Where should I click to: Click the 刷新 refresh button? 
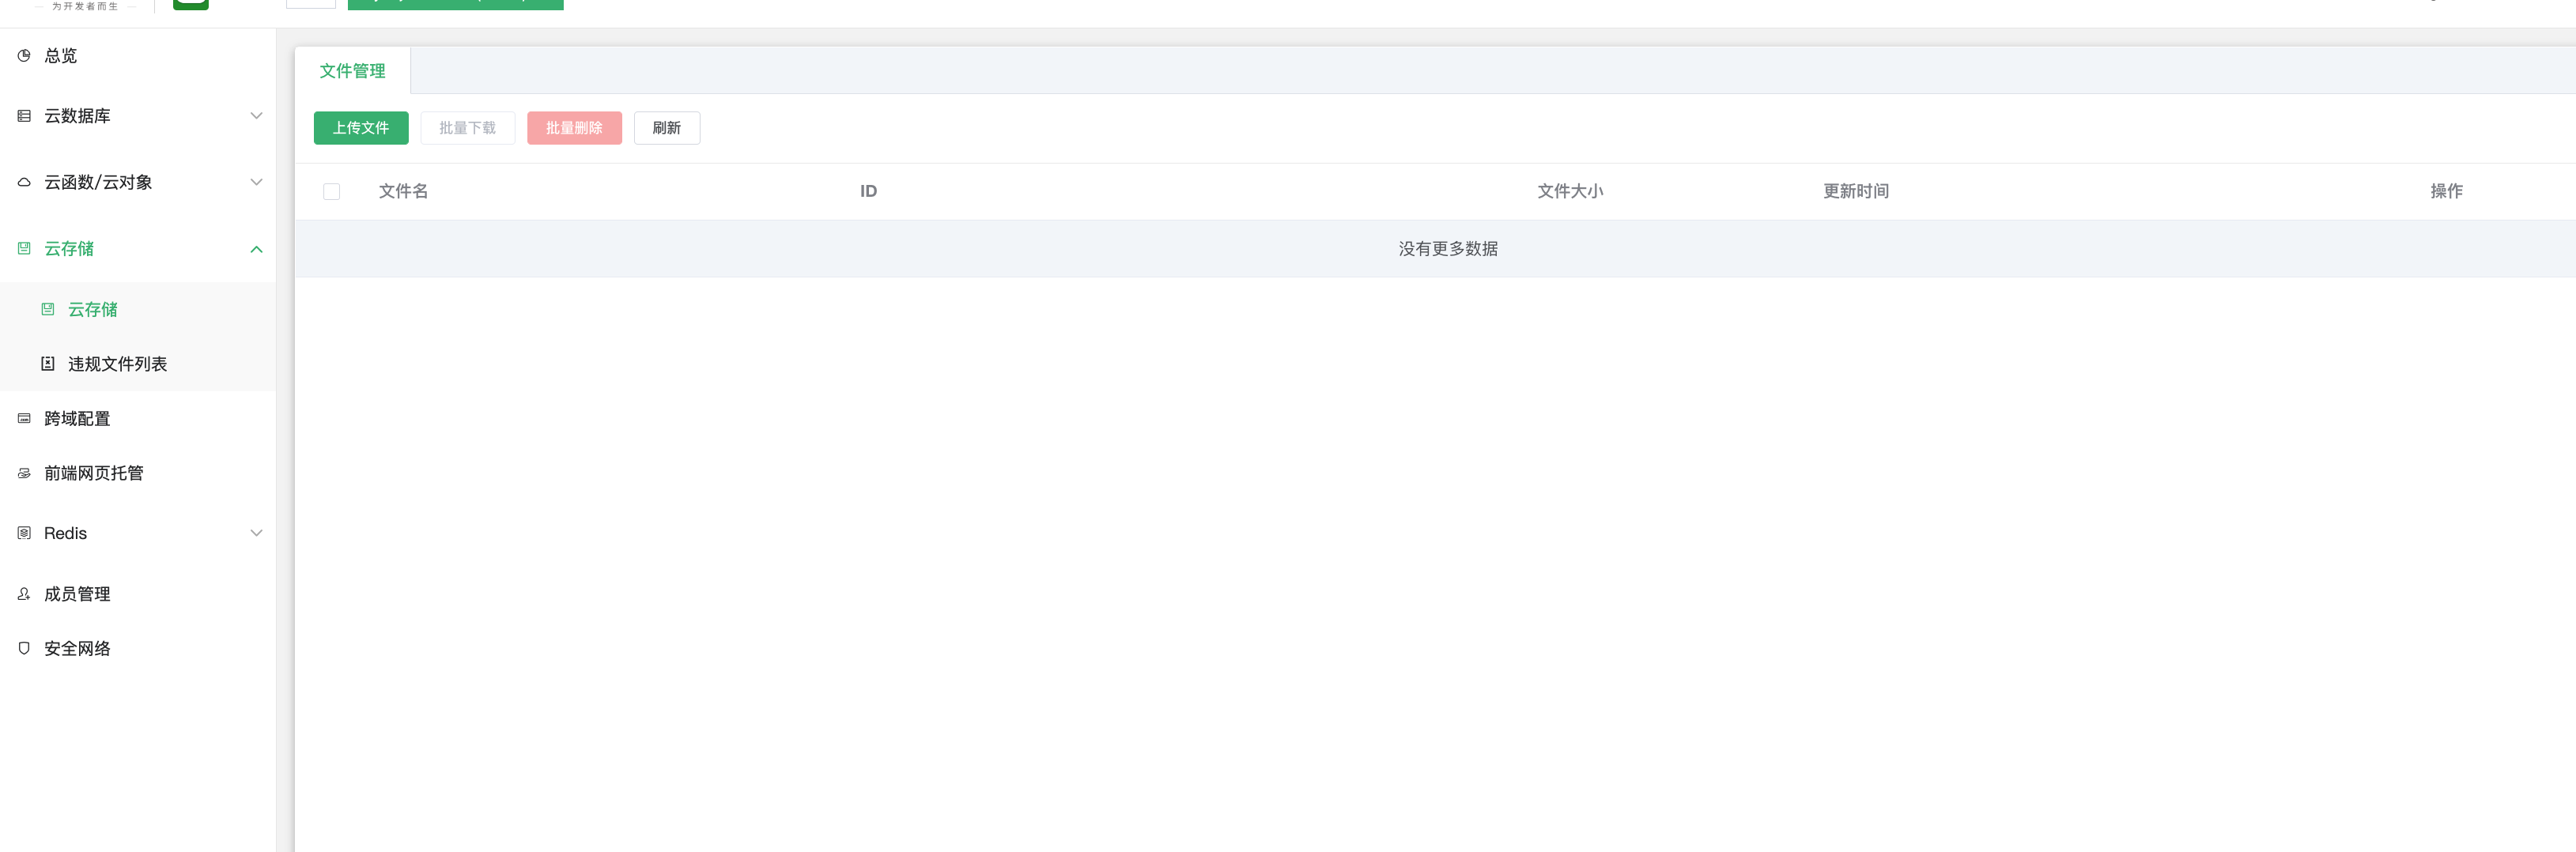[666, 128]
